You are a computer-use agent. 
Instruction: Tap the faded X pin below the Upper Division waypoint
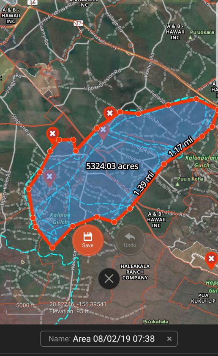[103, 131]
